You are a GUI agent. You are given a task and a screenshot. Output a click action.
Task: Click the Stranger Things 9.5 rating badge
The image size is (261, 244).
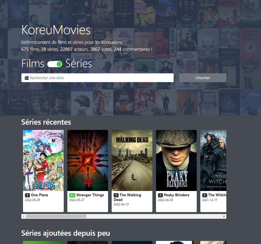pyautogui.click(x=72, y=195)
